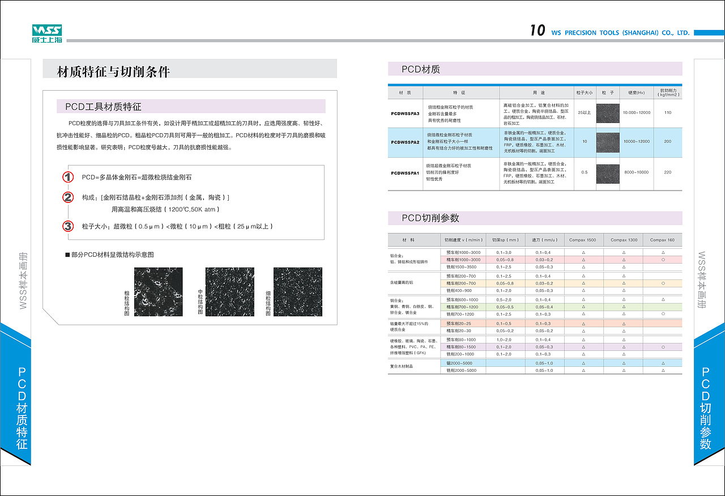The width and height of the screenshot is (725, 496).
Task: Click the particle image in PCDWSSPA1 row
Action: (x=608, y=173)
